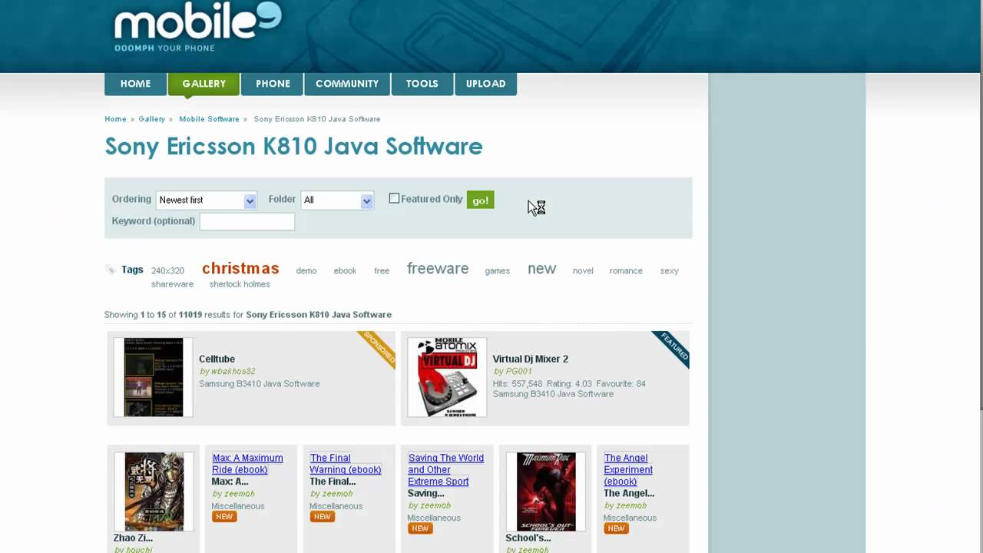The image size is (983, 553).
Task: Select the romance tag
Action: click(x=626, y=271)
